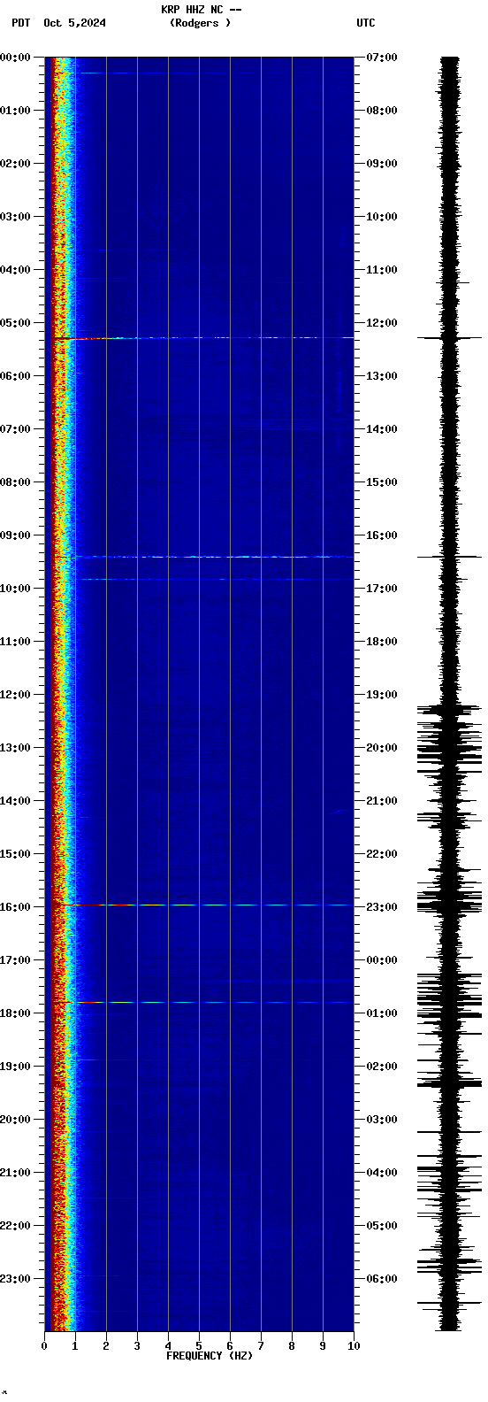Click the '12:00' UTC time label
Screen dimensions: 488x1402
382,323
